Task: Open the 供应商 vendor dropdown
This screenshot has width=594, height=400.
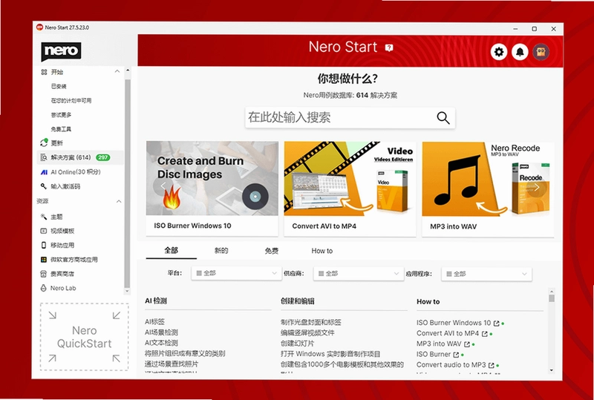Action: click(359, 274)
